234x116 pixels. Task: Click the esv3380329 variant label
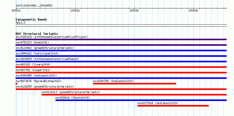click(52, 37)
